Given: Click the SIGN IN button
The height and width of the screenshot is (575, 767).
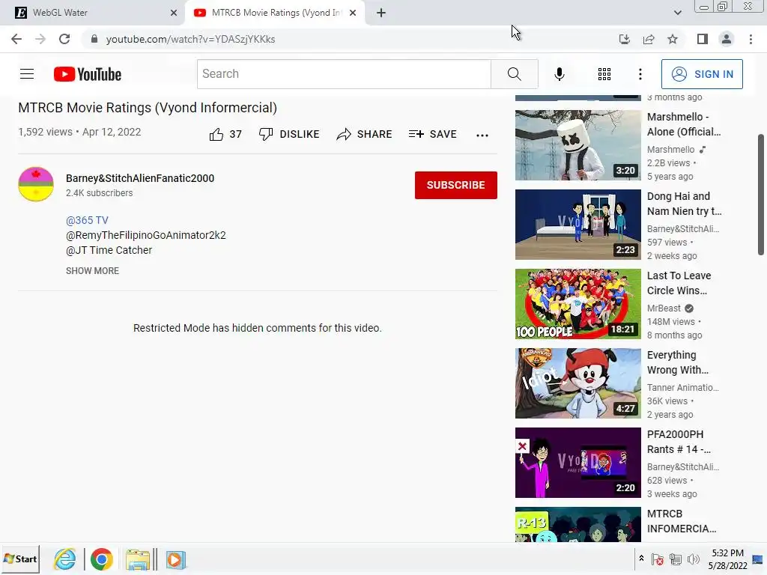Looking at the screenshot, I should tap(702, 74).
